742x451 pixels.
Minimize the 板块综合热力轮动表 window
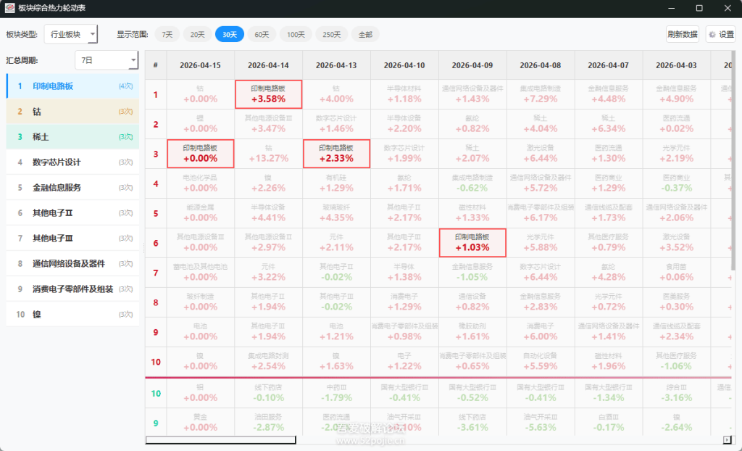pos(672,8)
